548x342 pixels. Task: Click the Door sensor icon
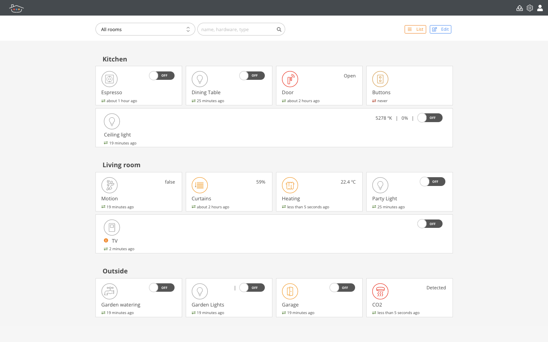point(290,79)
